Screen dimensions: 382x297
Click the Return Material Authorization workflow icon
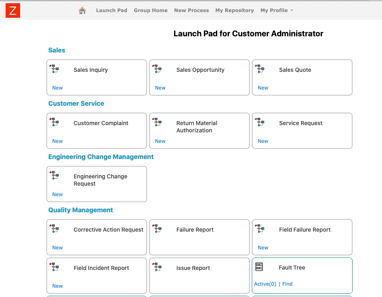click(x=157, y=122)
